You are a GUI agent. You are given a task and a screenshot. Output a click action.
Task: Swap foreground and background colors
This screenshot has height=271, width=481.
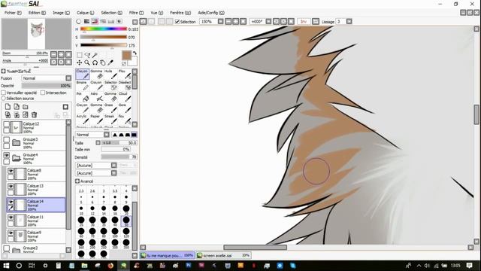135,53
